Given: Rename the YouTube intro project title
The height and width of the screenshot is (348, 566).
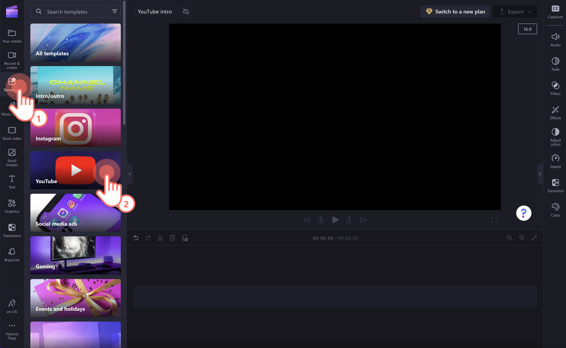Looking at the screenshot, I should coord(155,11).
